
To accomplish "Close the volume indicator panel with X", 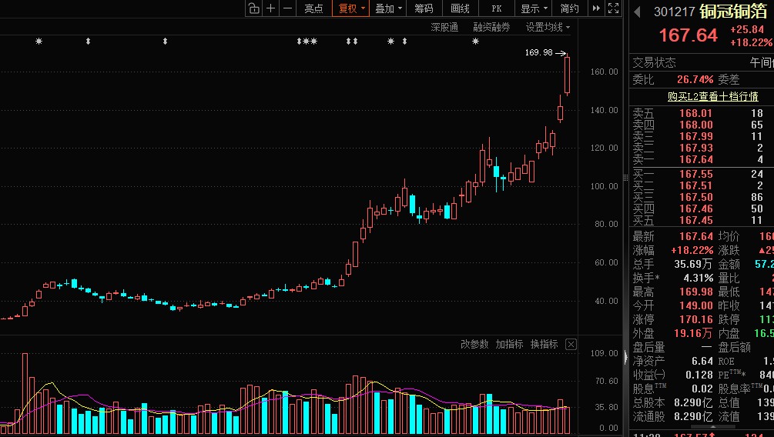I will 571,344.
